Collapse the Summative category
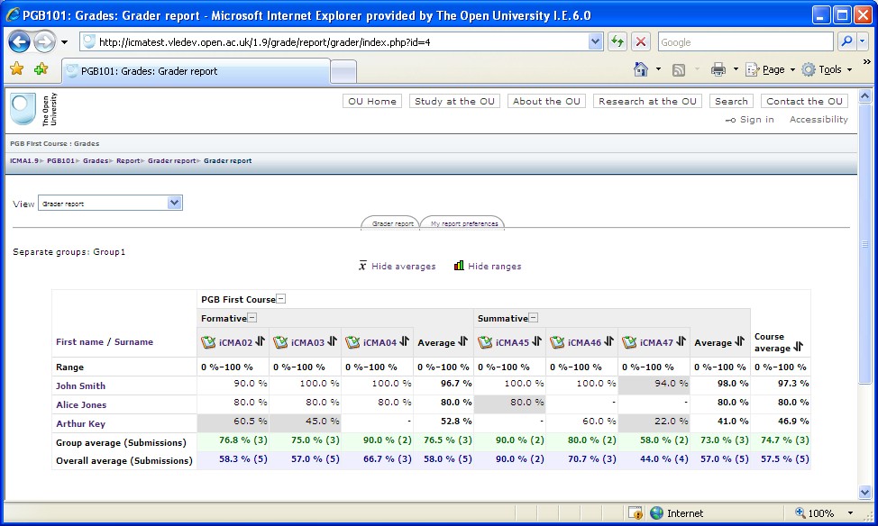Screen dimensions: 878x526 [x=534, y=318]
